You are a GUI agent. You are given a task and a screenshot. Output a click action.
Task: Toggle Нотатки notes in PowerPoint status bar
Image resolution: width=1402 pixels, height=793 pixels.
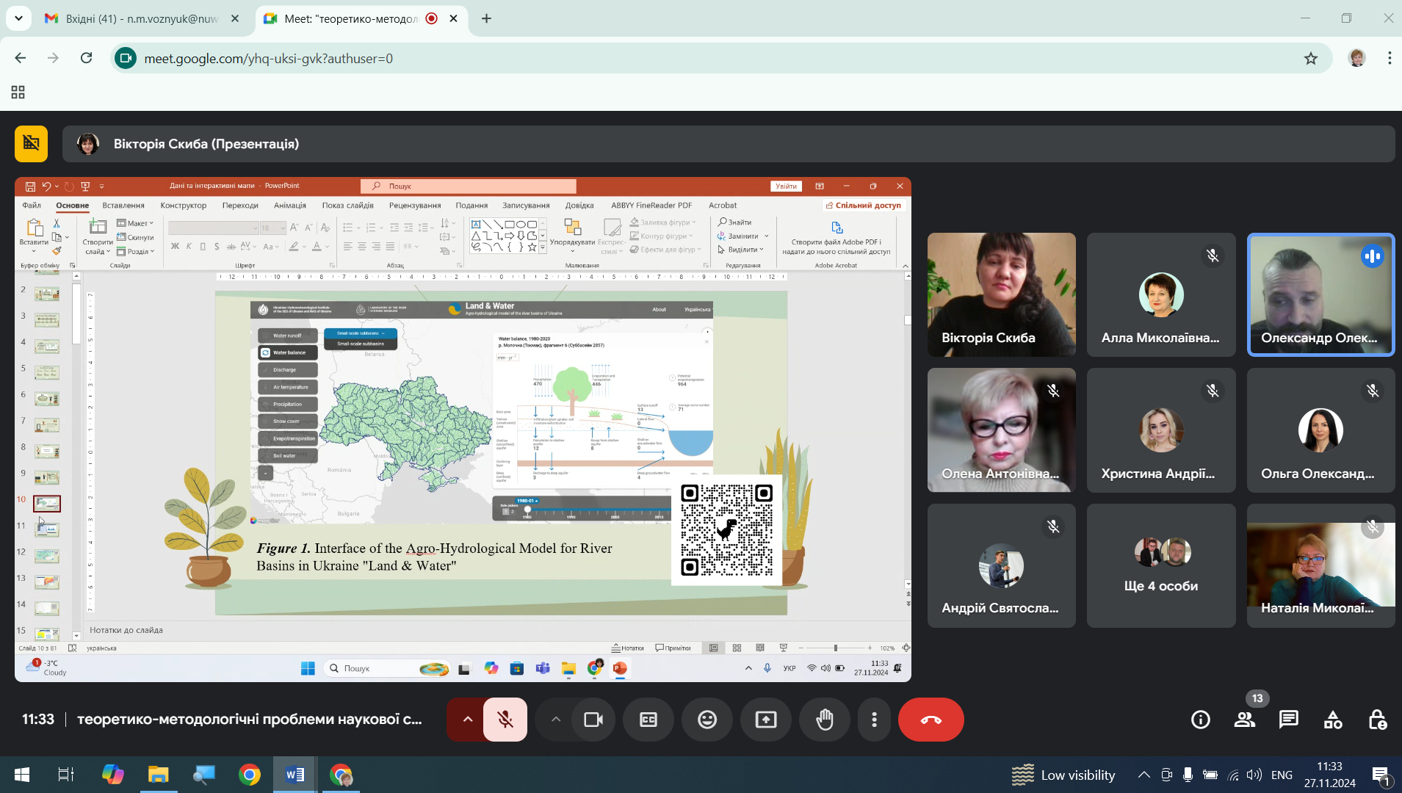point(627,648)
